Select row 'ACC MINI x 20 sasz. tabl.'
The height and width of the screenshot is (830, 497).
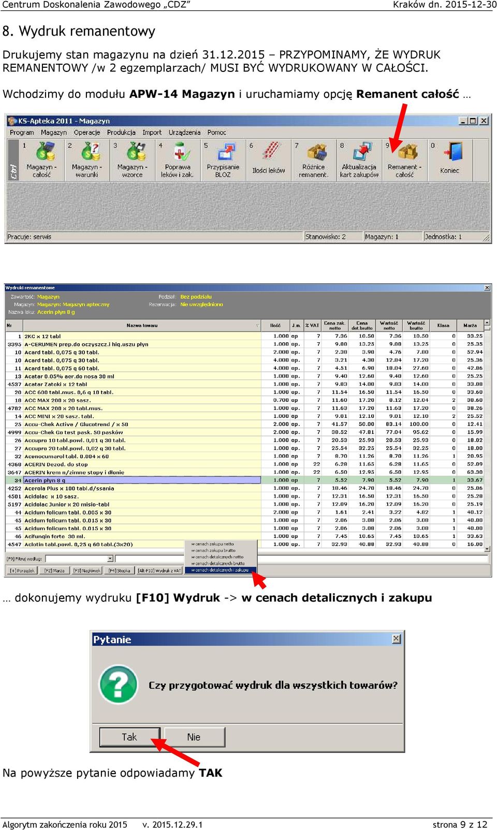coord(245,416)
